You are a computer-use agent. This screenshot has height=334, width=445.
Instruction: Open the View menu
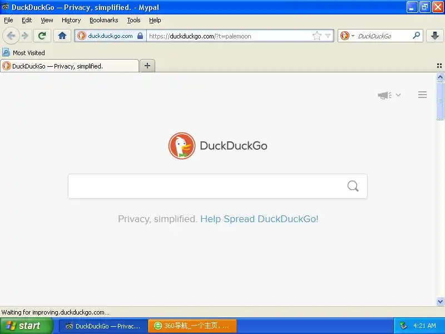(47, 20)
